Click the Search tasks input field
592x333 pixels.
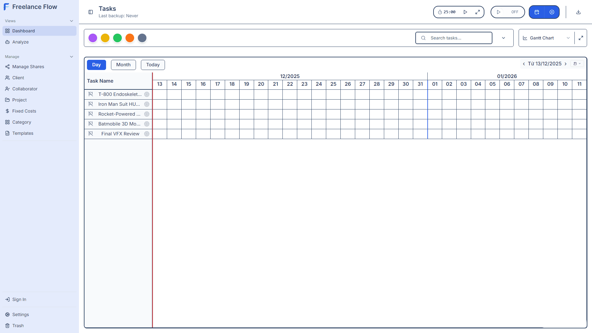tap(454, 38)
